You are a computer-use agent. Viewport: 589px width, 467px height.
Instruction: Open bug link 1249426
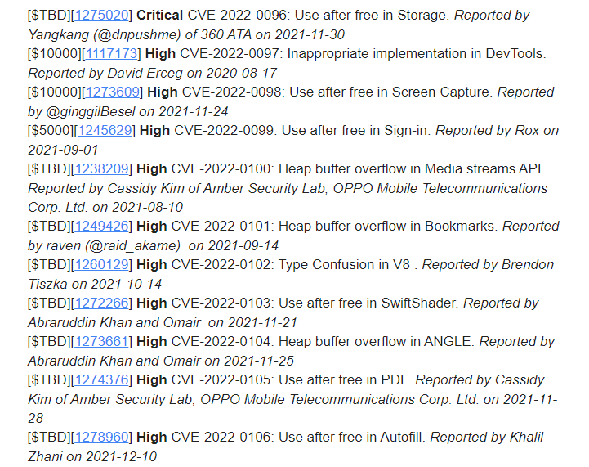pyautogui.click(x=102, y=226)
